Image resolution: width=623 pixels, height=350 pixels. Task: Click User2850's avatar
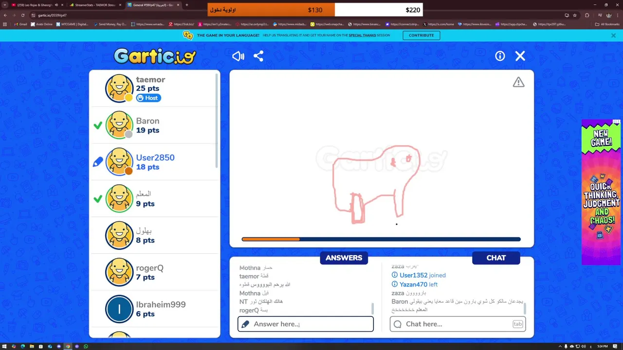tap(119, 162)
